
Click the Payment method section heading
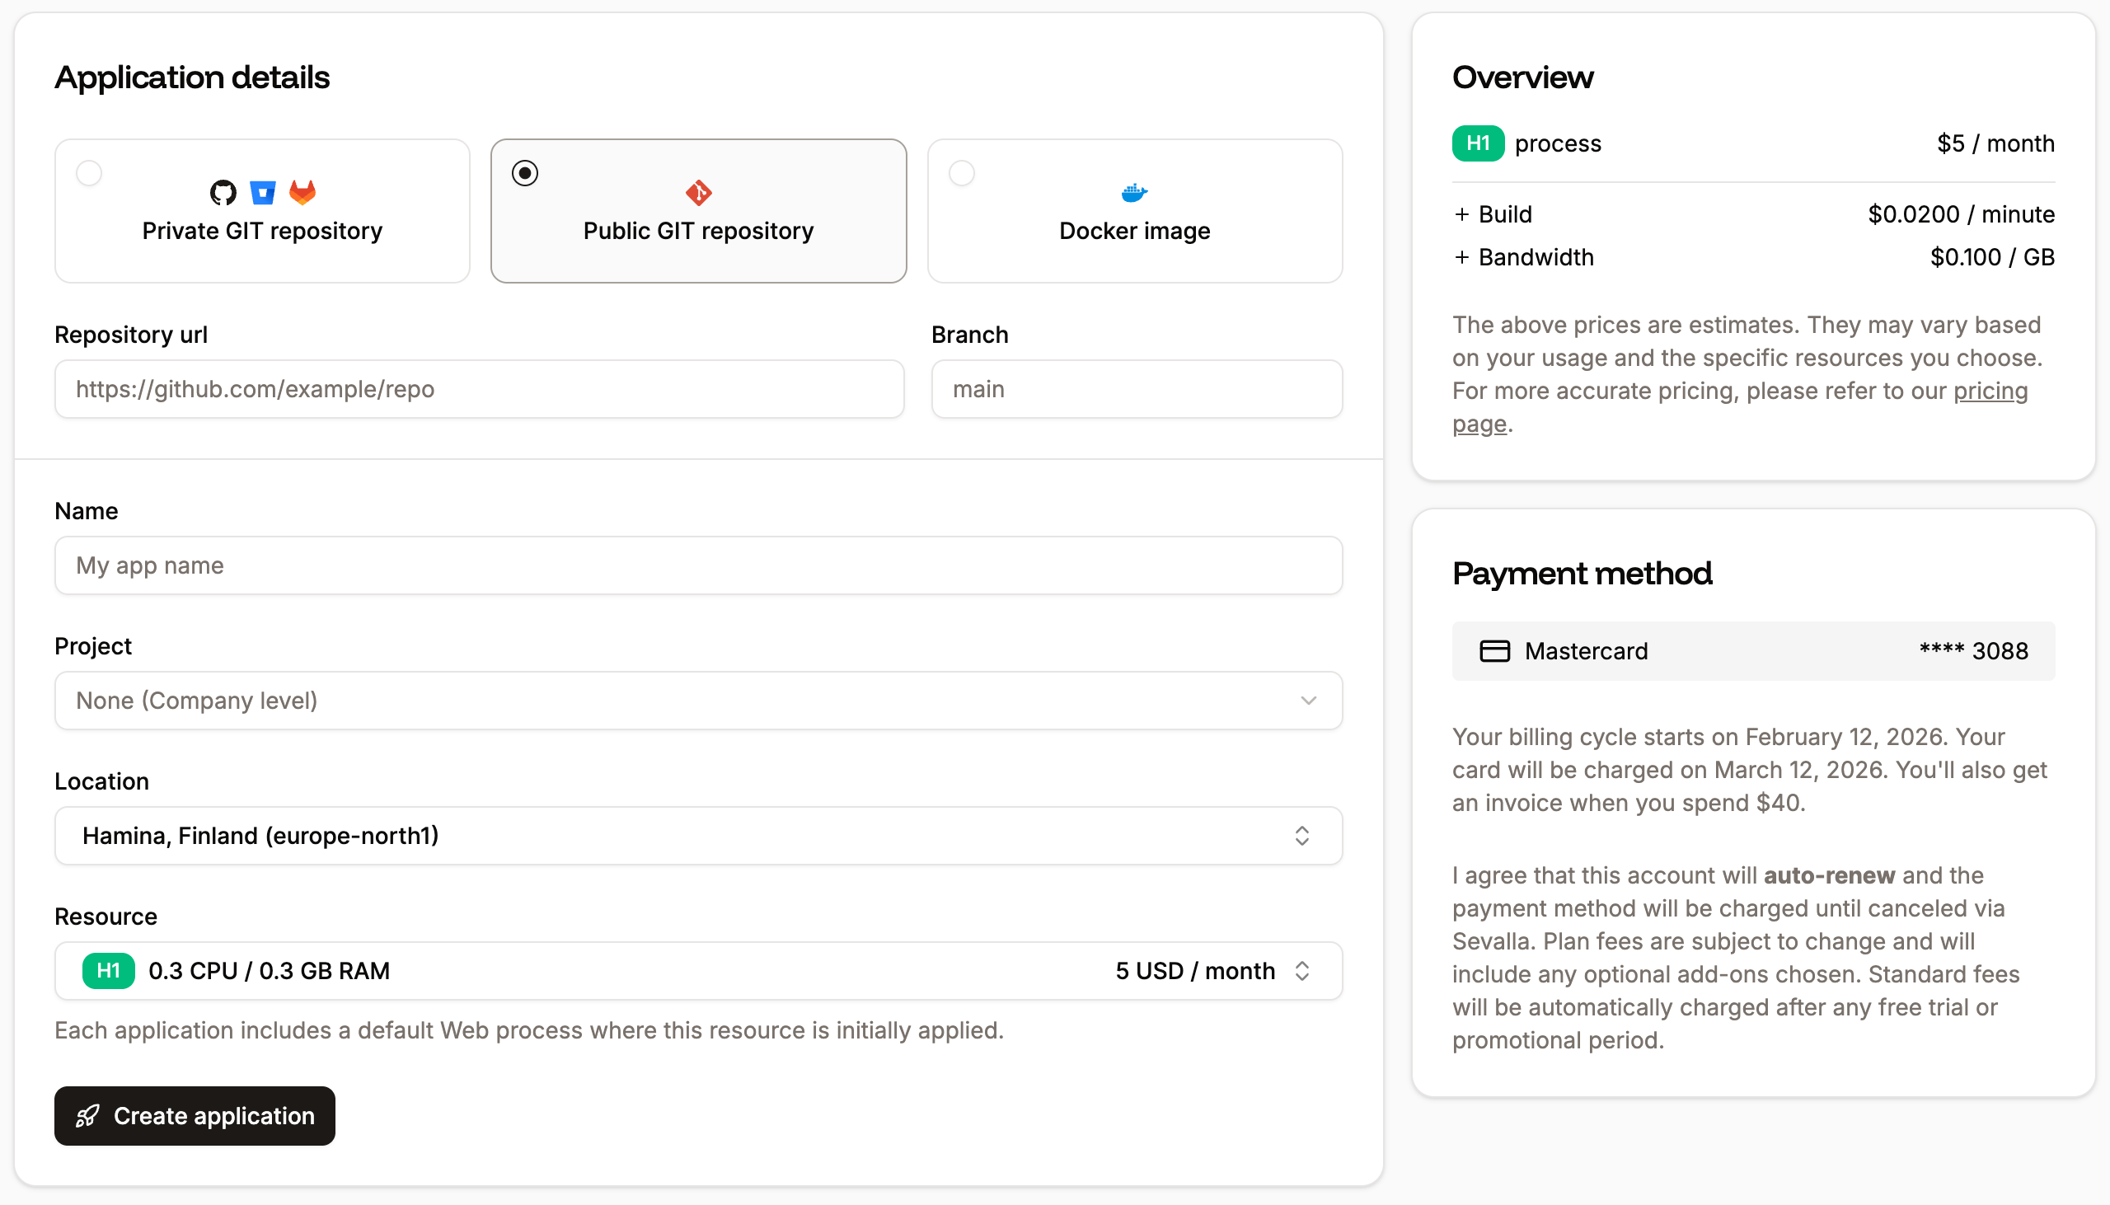(x=1582, y=573)
